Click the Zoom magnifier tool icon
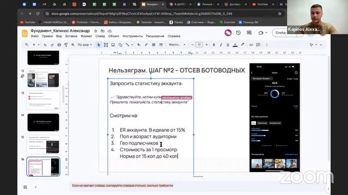 (x=73, y=45)
